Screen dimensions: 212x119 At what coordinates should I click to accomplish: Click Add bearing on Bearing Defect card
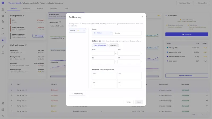coord(38,36)
